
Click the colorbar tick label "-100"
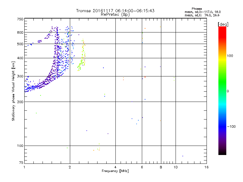(231, 126)
